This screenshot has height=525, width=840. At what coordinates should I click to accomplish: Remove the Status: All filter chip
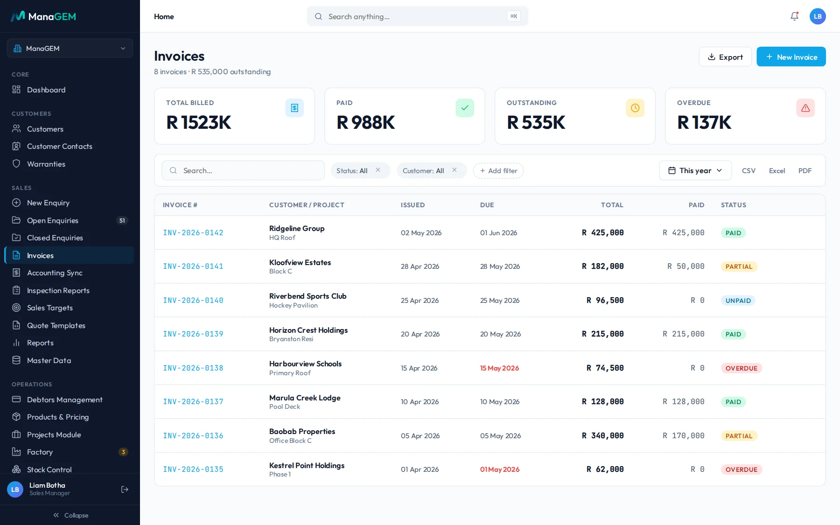[378, 170]
